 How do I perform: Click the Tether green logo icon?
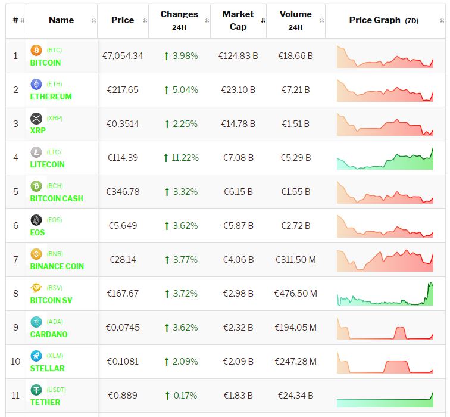pos(36,390)
